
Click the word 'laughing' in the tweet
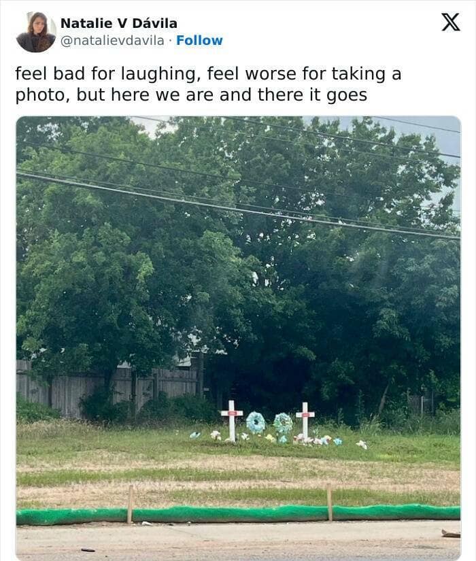point(158,74)
